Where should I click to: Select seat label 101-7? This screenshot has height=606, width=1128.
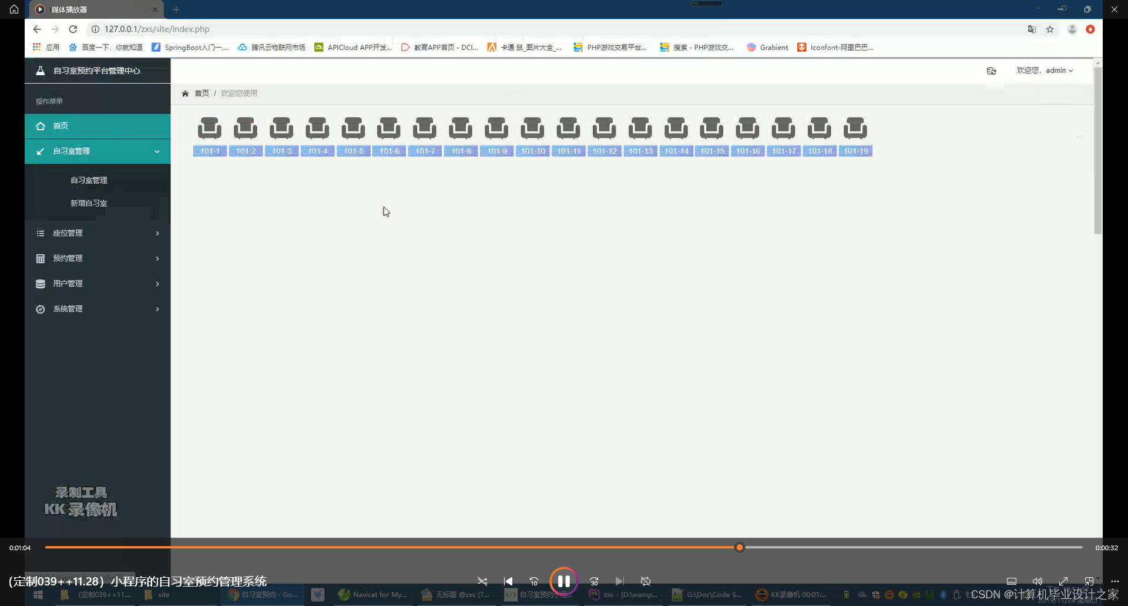point(425,151)
